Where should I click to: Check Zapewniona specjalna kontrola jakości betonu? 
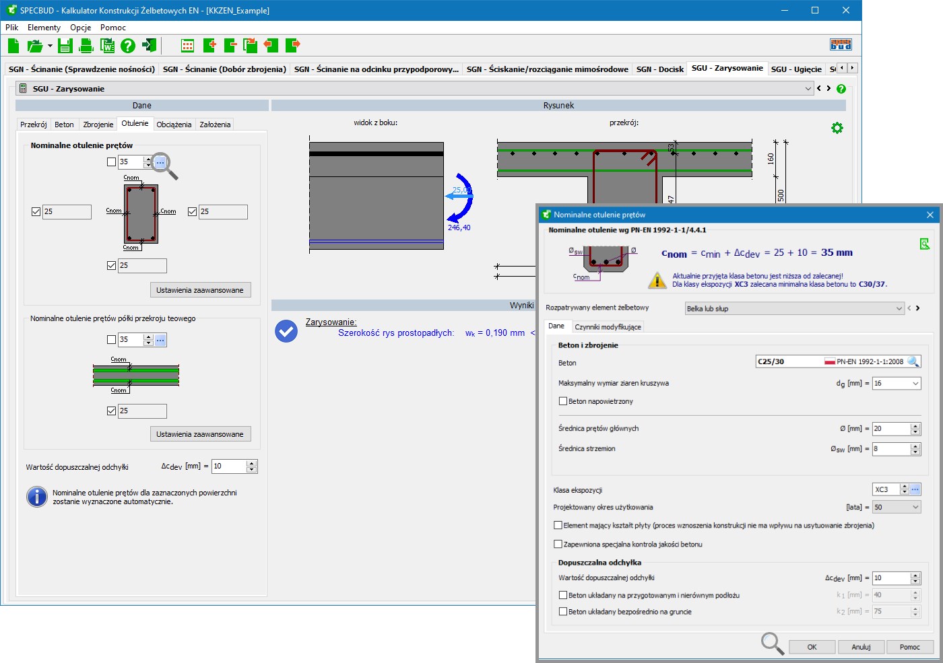pos(558,544)
